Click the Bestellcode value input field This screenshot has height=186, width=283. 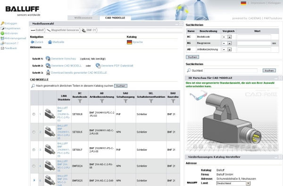[254, 37]
